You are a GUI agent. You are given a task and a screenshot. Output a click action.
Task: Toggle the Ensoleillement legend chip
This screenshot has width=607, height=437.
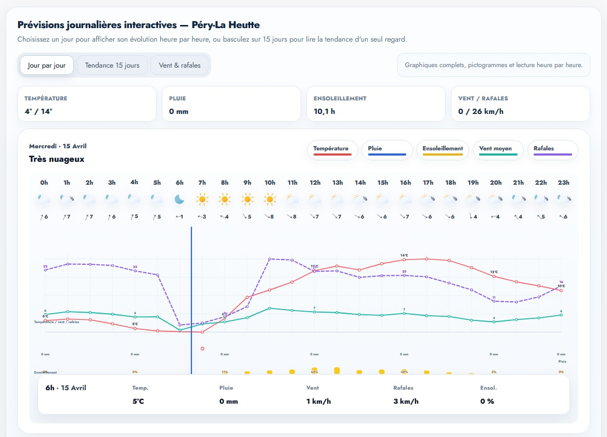coord(442,150)
